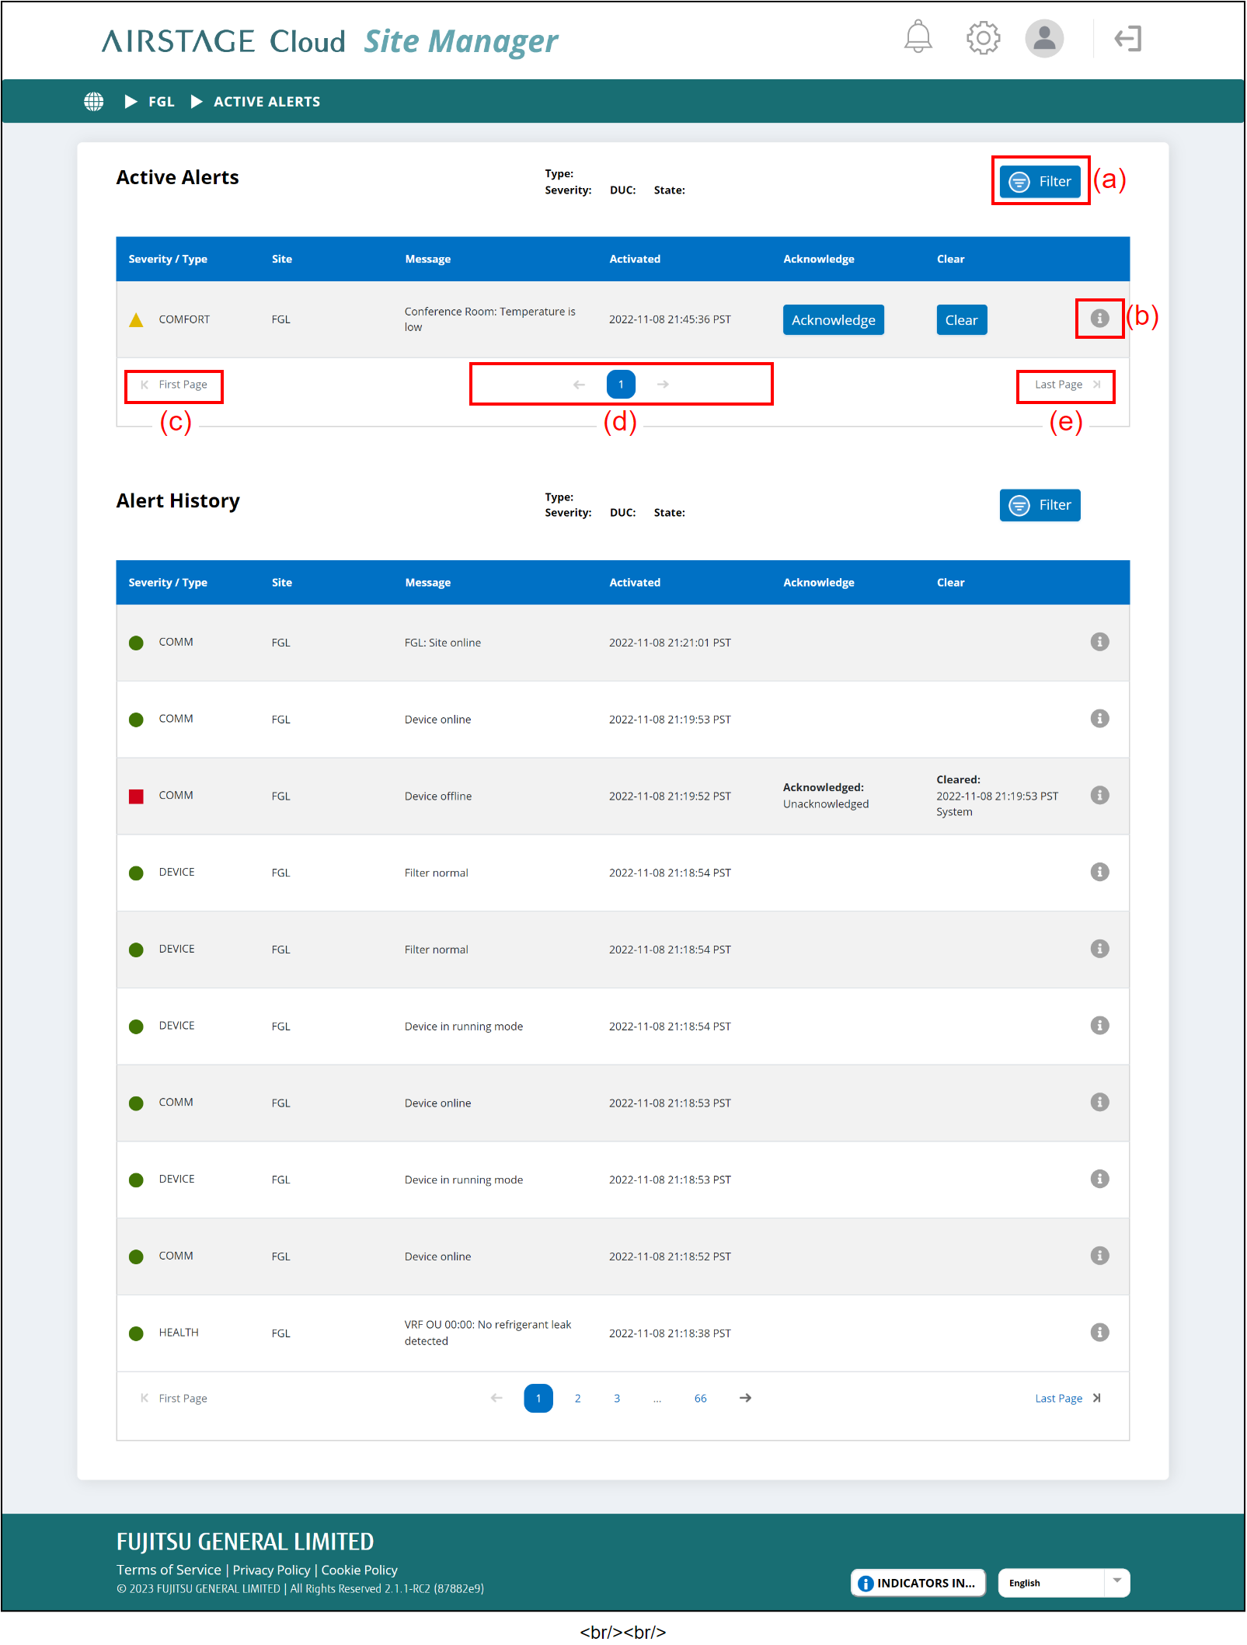Open the English language dropdown

click(1063, 1583)
